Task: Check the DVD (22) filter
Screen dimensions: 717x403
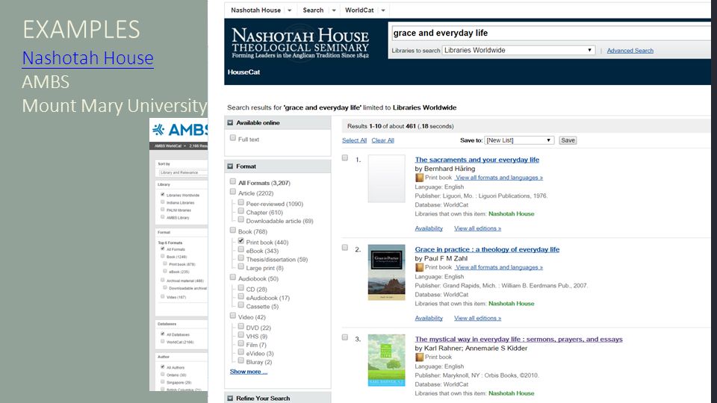Action: pyautogui.click(x=240, y=326)
